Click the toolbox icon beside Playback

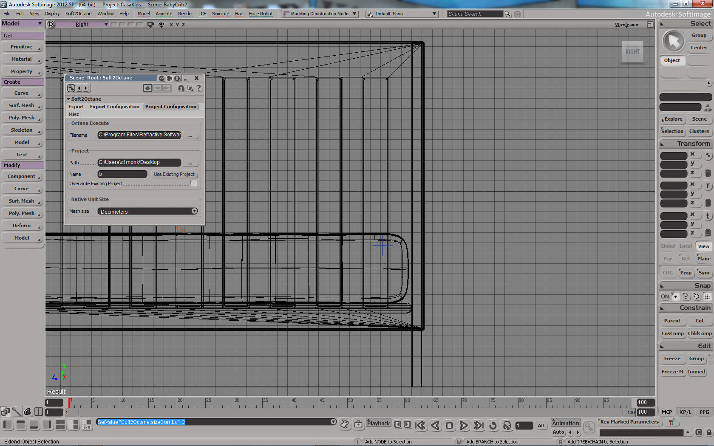(x=358, y=424)
